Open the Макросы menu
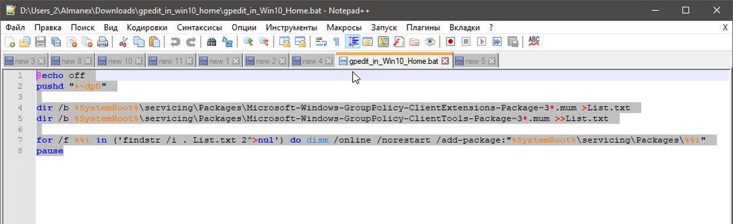The width and height of the screenshot is (733, 224). [345, 27]
